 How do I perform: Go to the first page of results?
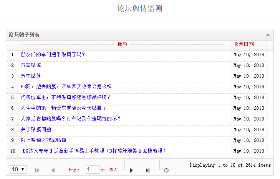(x=37, y=170)
